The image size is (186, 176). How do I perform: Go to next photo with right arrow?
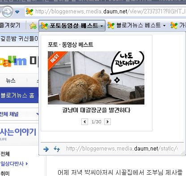coord(107,122)
